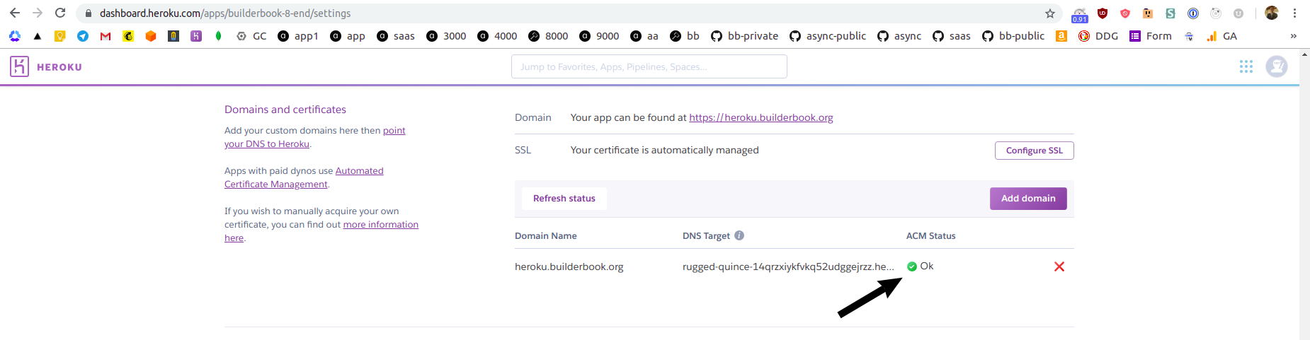Click the Configure SSL button
1310x340 pixels.
coord(1035,151)
